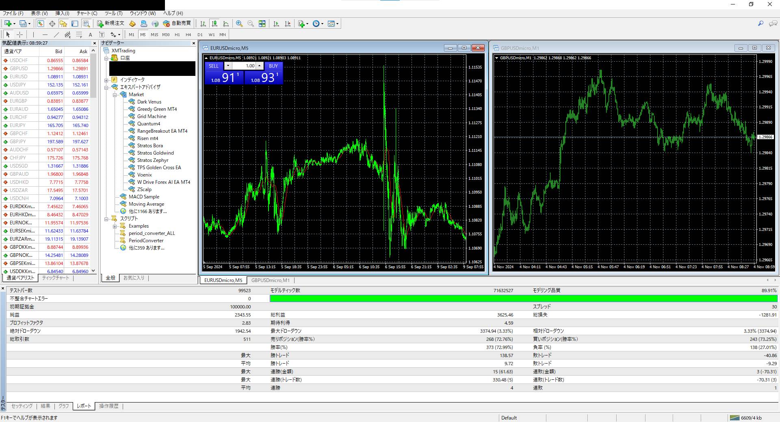Decrease trade volume with down arrow
Screen dimensions: 780x422
coord(228,66)
